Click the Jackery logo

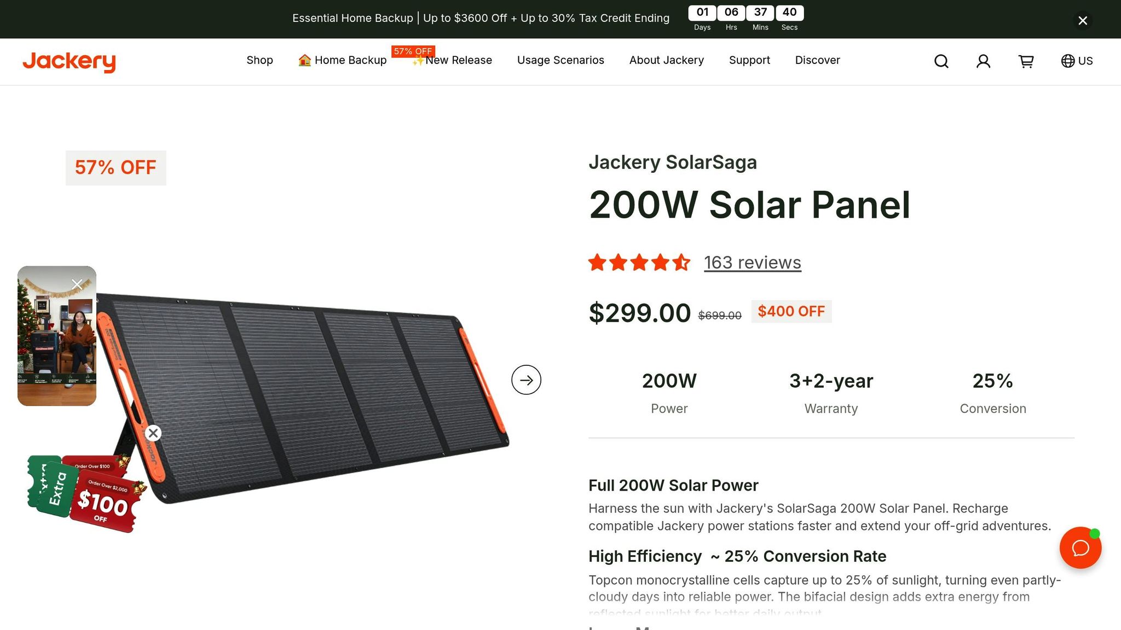point(69,62)
